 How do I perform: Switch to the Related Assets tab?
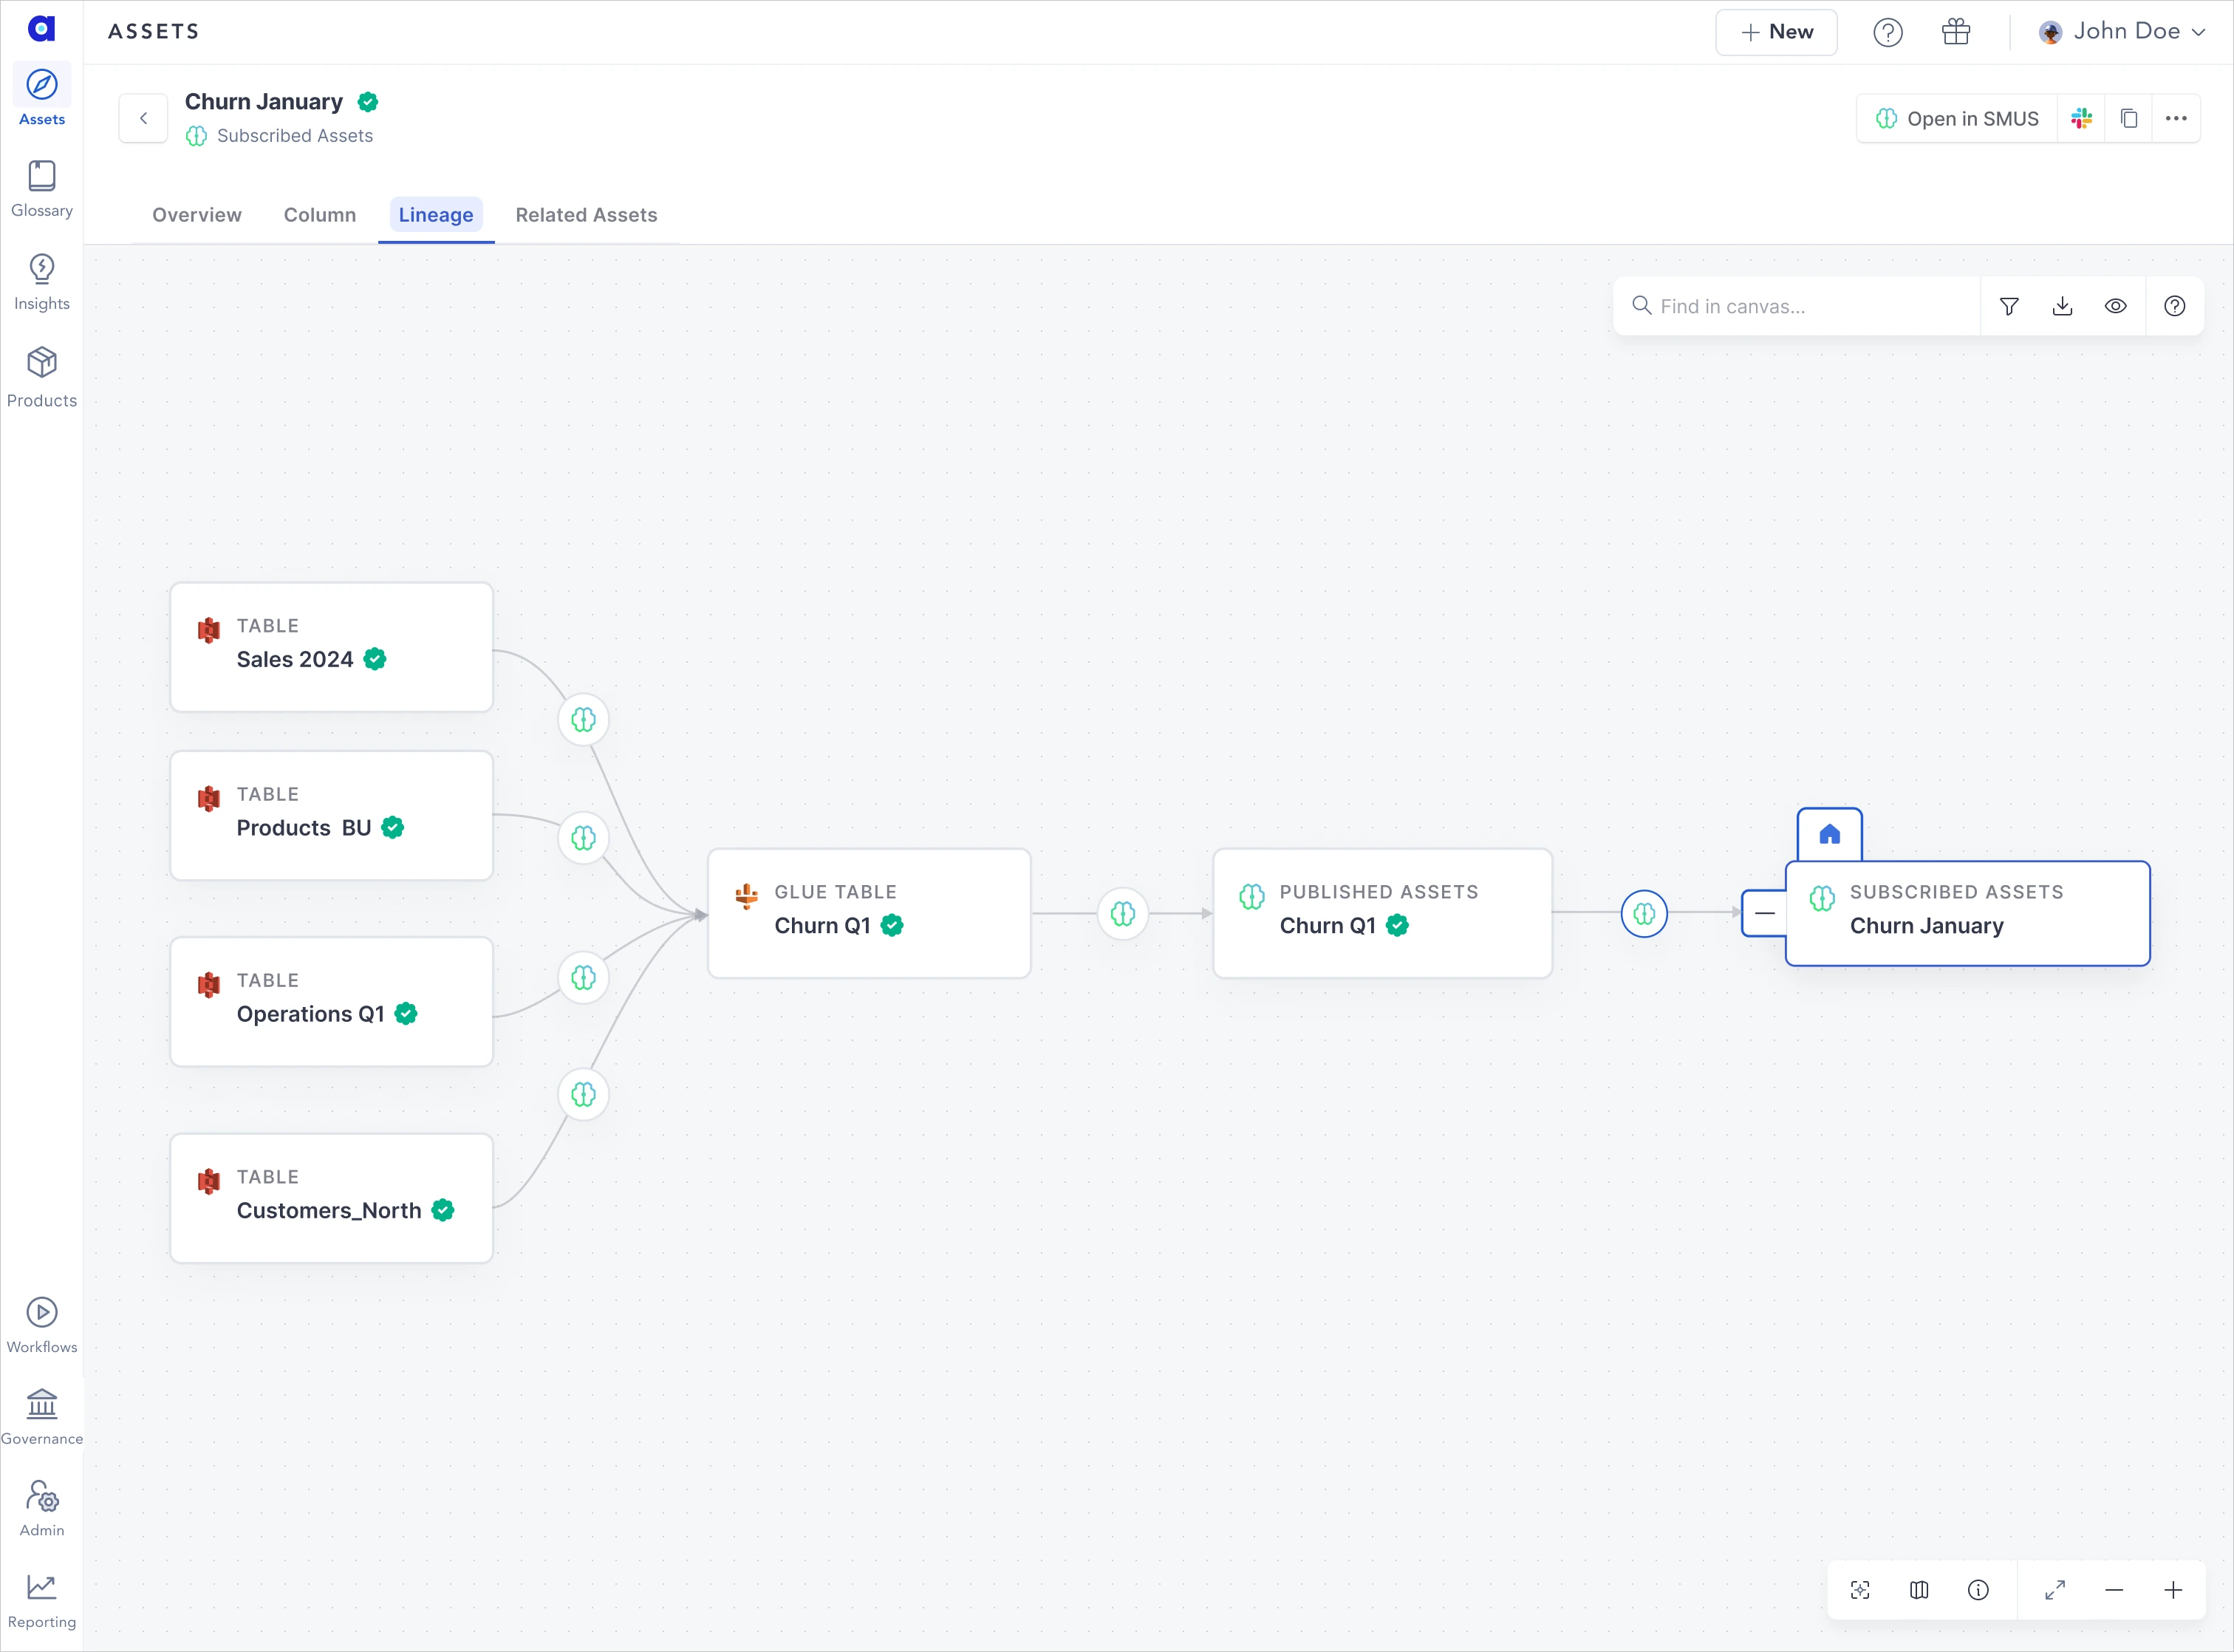[x=586, y=215]
